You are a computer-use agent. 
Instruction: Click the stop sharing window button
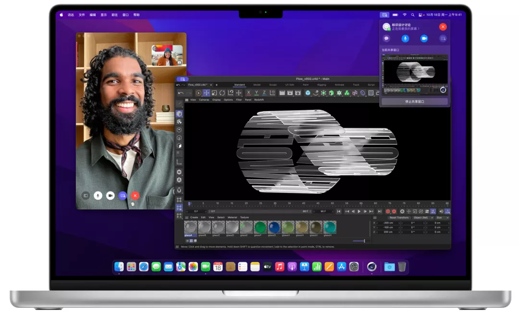(414, 101)
